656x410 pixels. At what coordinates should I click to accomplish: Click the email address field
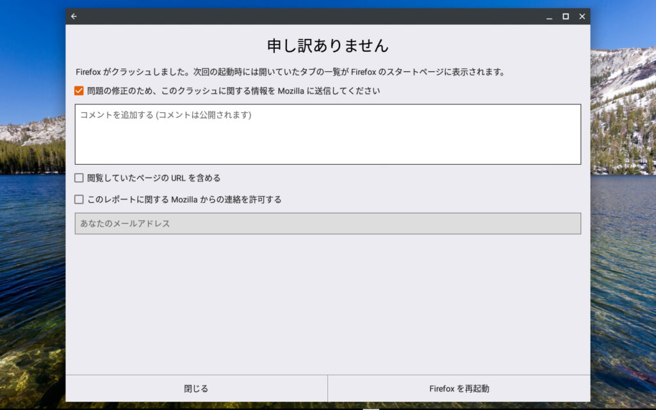328,224
